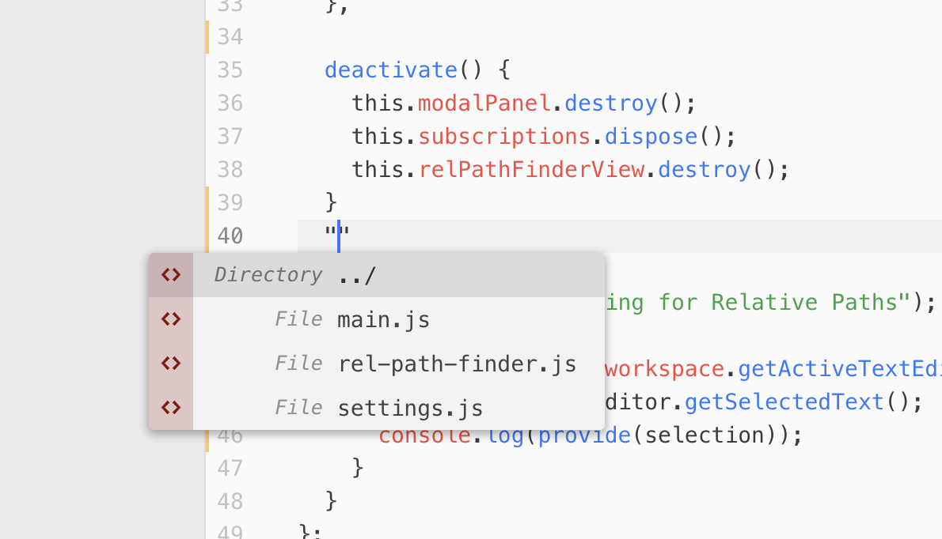Click the <> icon next to settings.js
Image resolution: width=942 pixels, height=539 pixels.
[170, 407]
